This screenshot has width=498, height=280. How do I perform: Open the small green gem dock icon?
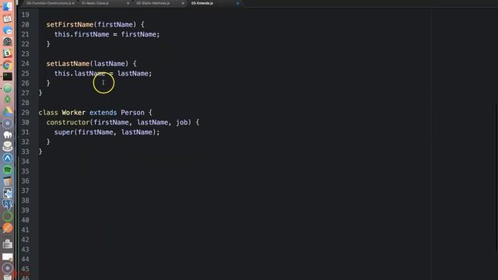[7, 100]
